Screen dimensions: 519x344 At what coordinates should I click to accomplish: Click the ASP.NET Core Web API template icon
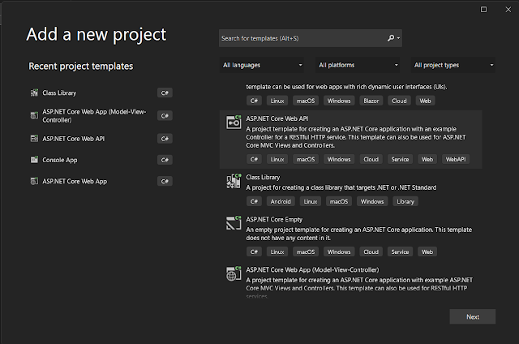click(x=233, y=122)
